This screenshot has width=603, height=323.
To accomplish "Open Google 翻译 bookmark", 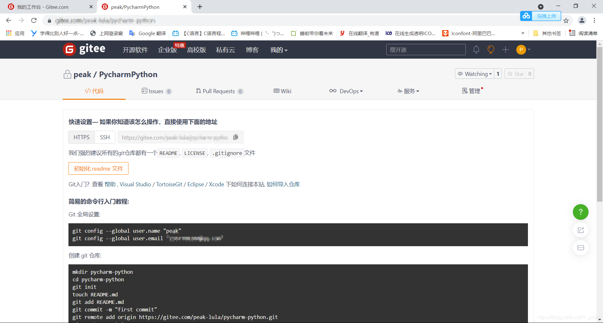I will point(148,33).
